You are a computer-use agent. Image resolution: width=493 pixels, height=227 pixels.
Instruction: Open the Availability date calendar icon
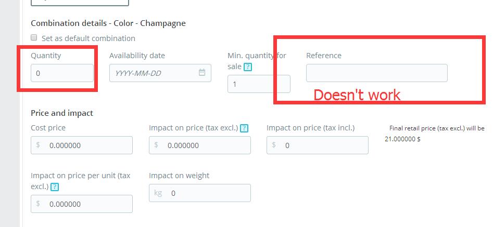(x=202, y=72)
